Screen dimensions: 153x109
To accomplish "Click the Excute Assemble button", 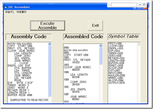I will pyautogui.click(x=48, y=26).
